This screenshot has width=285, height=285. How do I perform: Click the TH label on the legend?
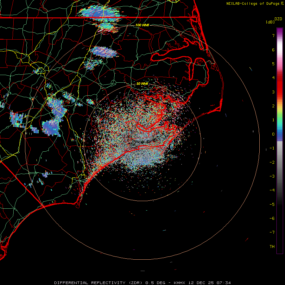coord(272,247)
